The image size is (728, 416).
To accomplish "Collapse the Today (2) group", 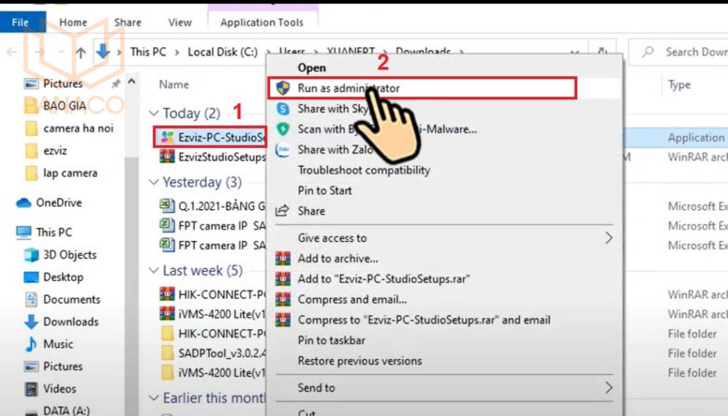I will (x=153, y=113).
